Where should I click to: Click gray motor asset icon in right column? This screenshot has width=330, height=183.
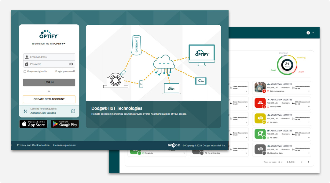coord(260,149)
